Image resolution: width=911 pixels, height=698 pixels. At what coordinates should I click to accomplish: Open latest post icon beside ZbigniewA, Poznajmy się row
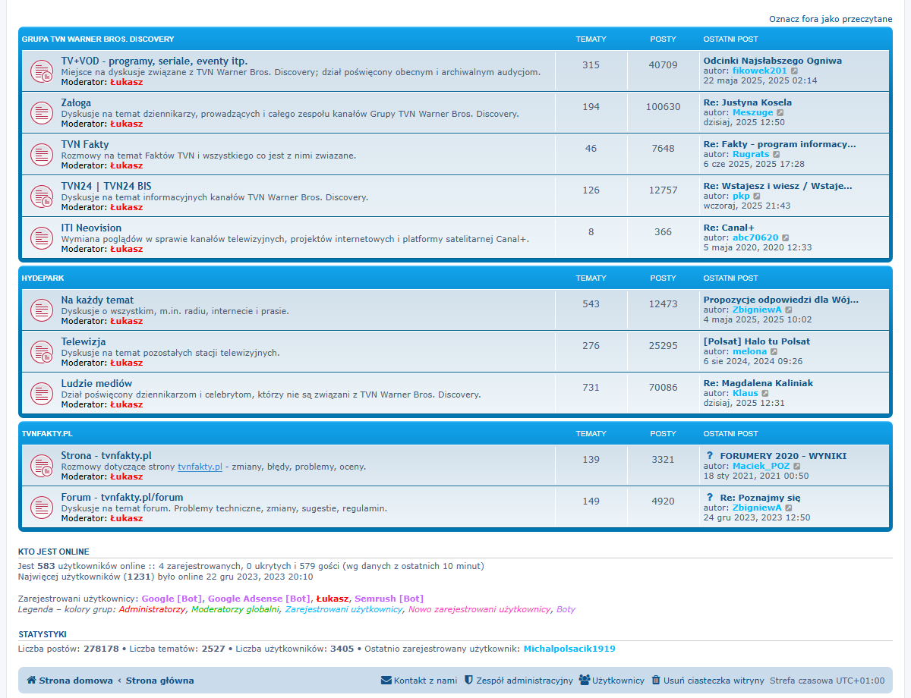(x=789, y=508)
